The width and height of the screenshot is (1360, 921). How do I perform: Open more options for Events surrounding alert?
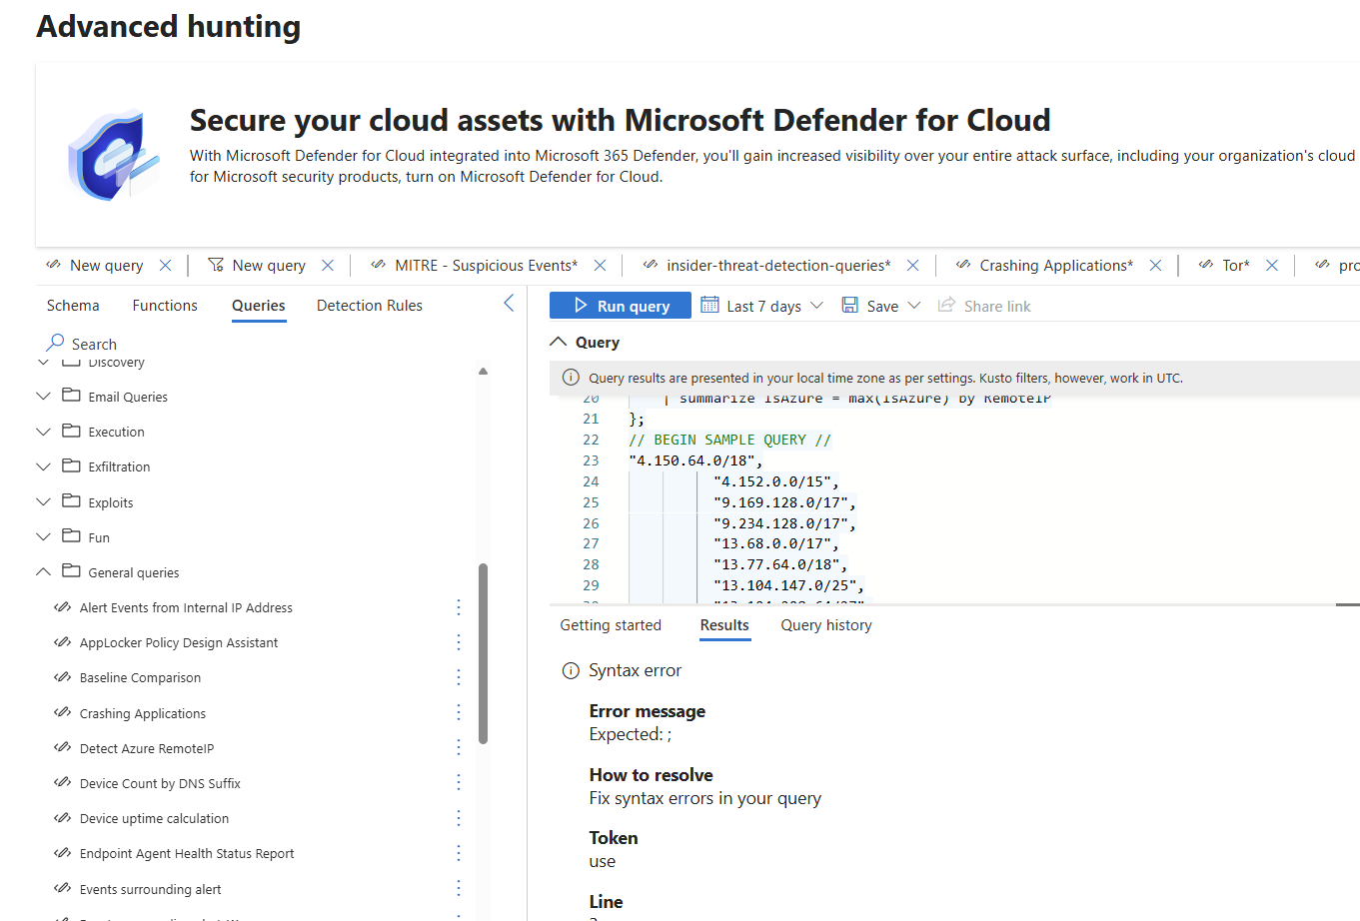pos(459,888)
